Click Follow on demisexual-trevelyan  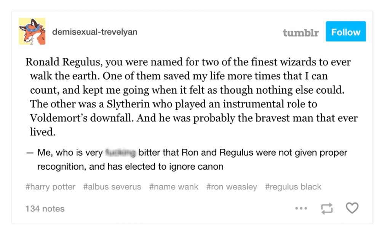pyautogui.click(x=345, y=32)
